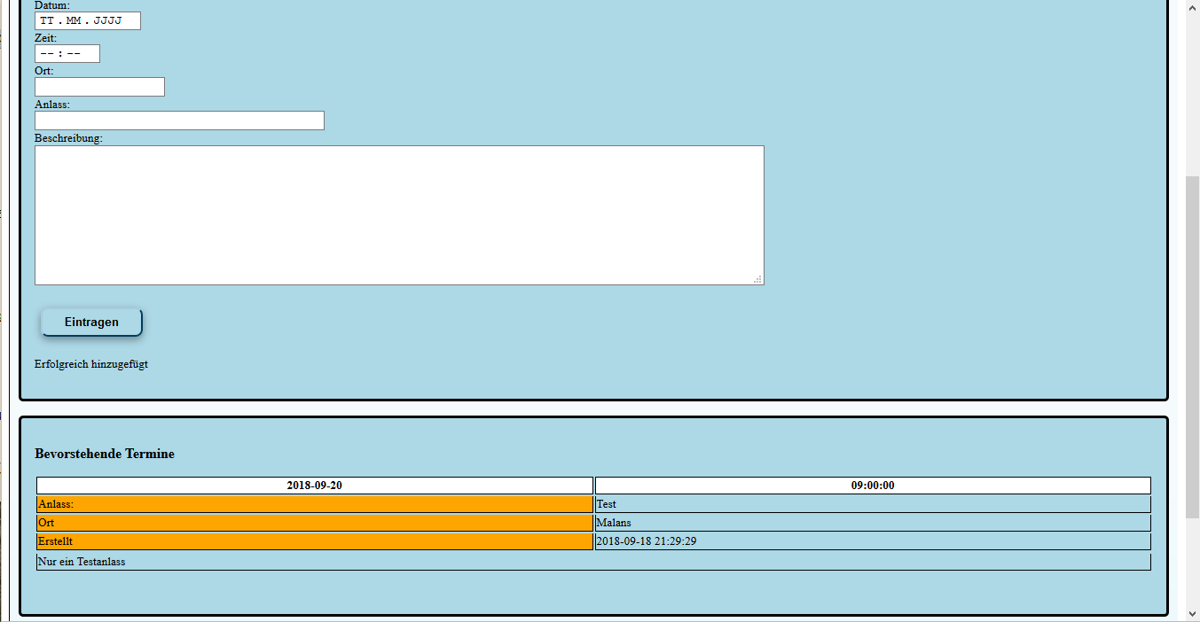The width and height of the screenshot is (1200, 622).
Task: Click inside the Beschreibung text area
Action: click(x=399, y=215)
